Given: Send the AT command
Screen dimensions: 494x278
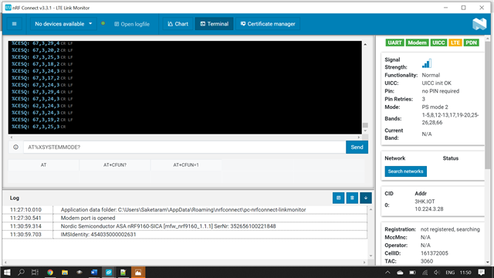Looking at the screenshot, I should click(357, 147).
